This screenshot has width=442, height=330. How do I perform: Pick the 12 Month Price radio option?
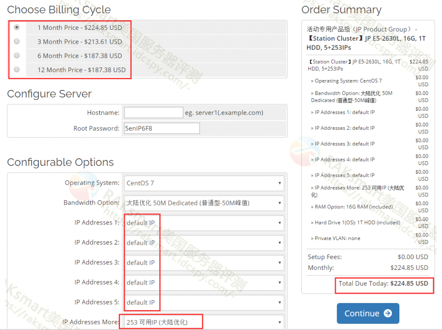[17, 70]
